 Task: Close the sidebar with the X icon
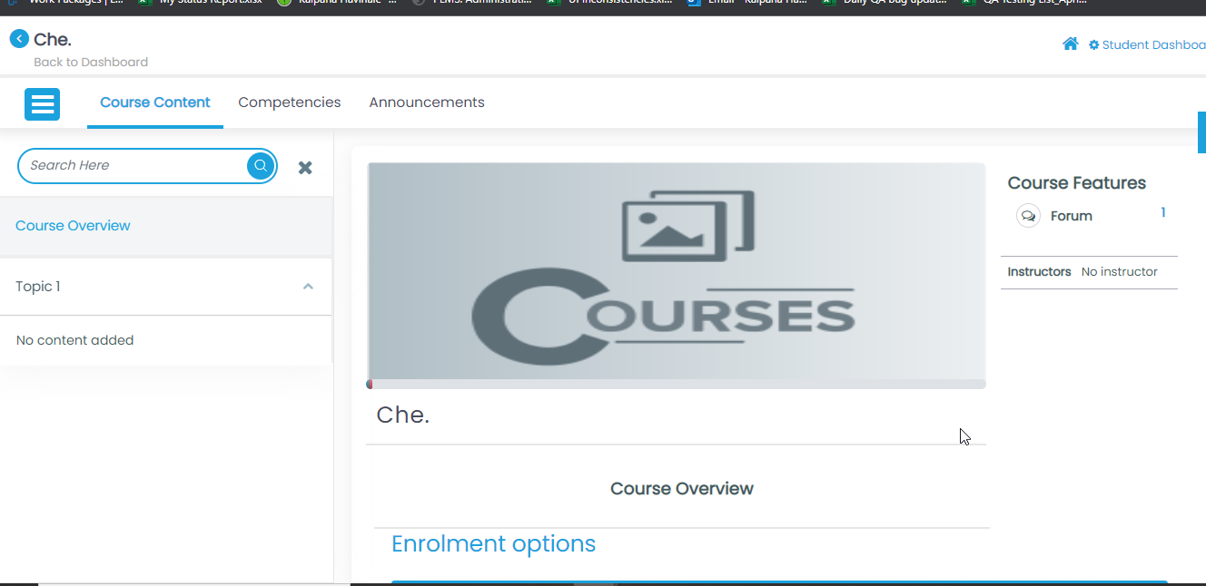[305, 167]
